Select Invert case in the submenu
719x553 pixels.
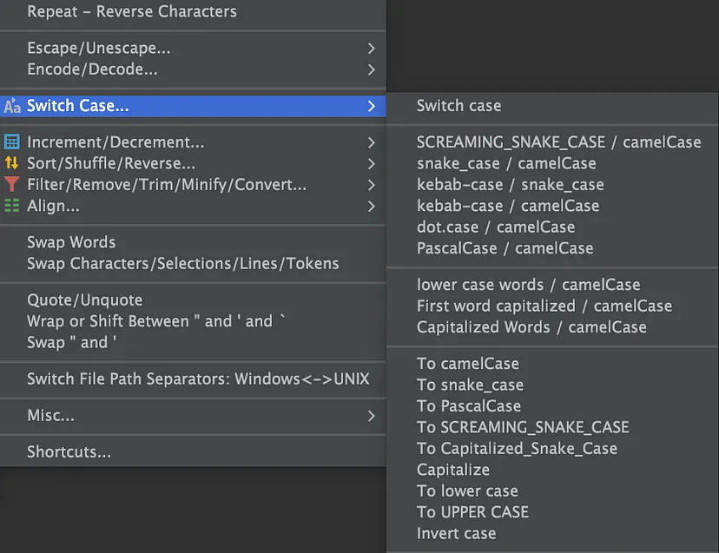[x=457, y=533]
